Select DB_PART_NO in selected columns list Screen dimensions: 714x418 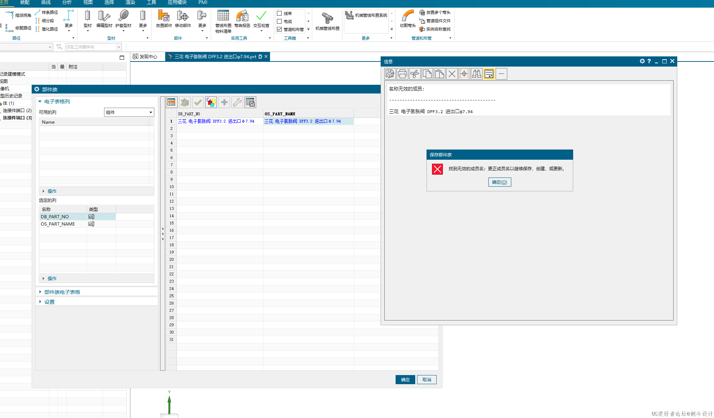(x=63, y=217)
